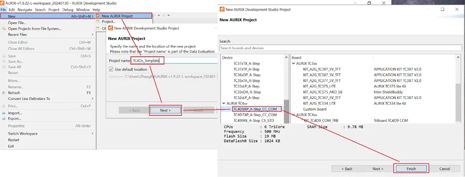Image resolution: width=465 pixels, height=177 pixels.
Task: Collapse the AURIX TC4xx device group
Action: point(224,103)
